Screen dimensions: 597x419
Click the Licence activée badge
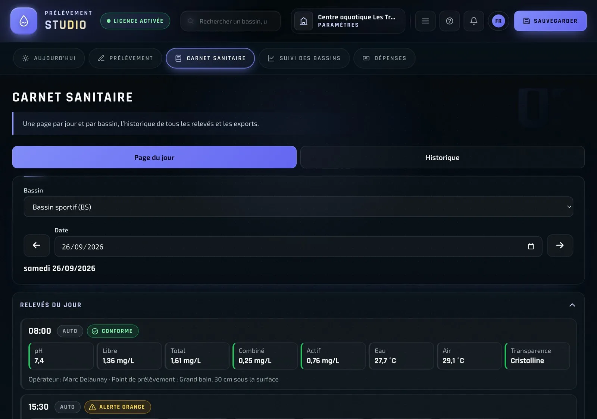point(135,21)
